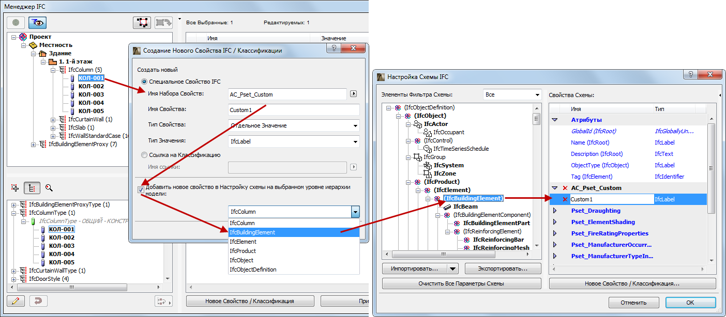
Task: Click the Имя Набора Свойств input field
Action: click(x=288, y=94)
